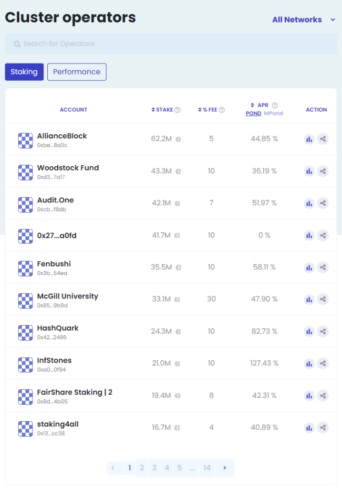The image size is (342, 489).
Task: Click AllianceBlock checkered avatar
Action: pyautogui.click(x=25, y=141)
